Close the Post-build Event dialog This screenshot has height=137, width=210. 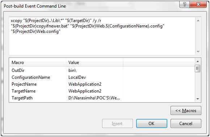(198, 5)
